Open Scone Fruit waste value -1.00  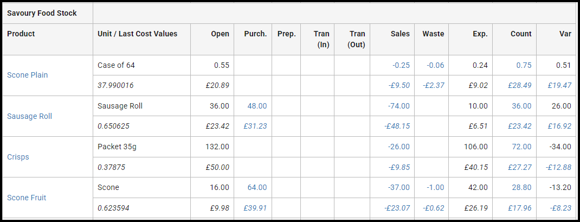click(x=435, y=187)
